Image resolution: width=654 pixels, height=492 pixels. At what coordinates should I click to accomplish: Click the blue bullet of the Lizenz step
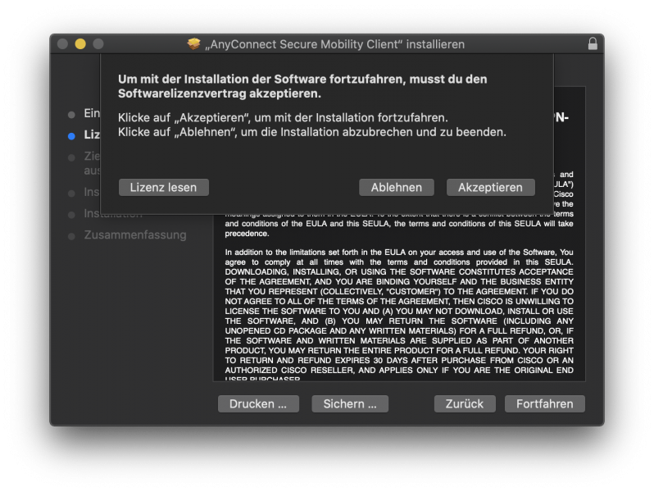(71, 136)
